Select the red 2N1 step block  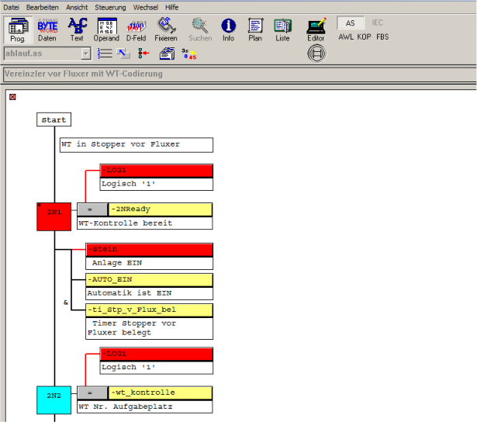(54, 216)
